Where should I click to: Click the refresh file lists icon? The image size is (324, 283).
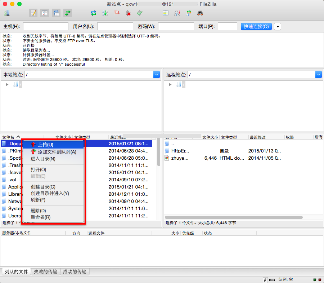pos(94,13)
